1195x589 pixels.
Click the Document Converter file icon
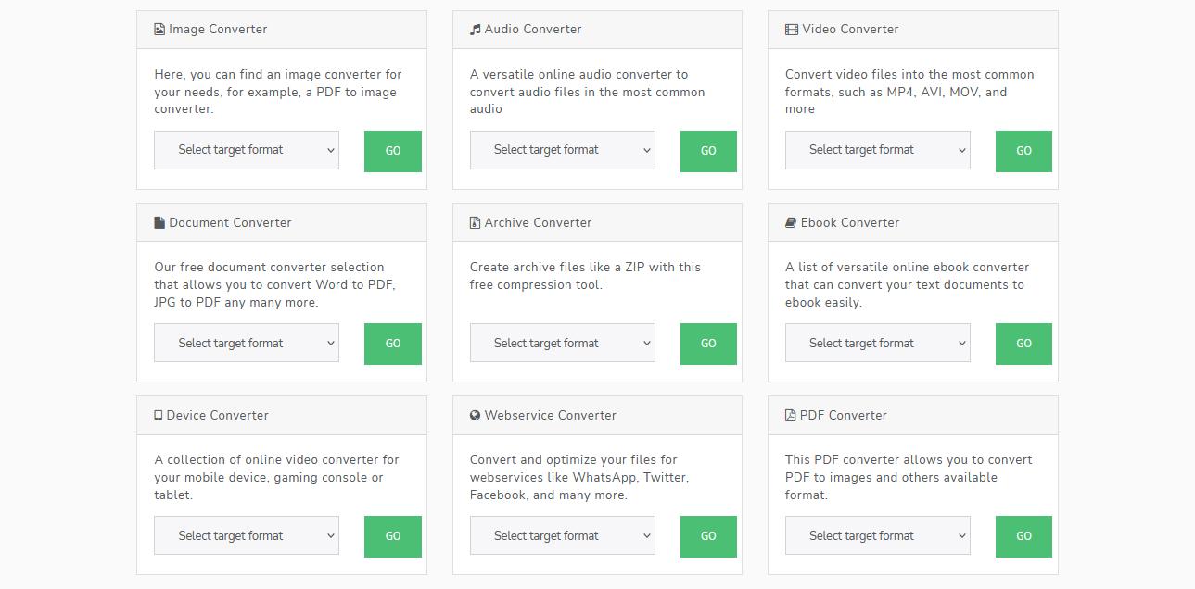tap(158, 222)
